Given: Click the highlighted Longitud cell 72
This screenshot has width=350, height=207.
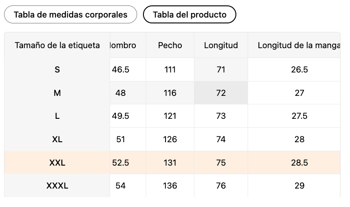Looking at the screenshot, I should pos(221,93).
